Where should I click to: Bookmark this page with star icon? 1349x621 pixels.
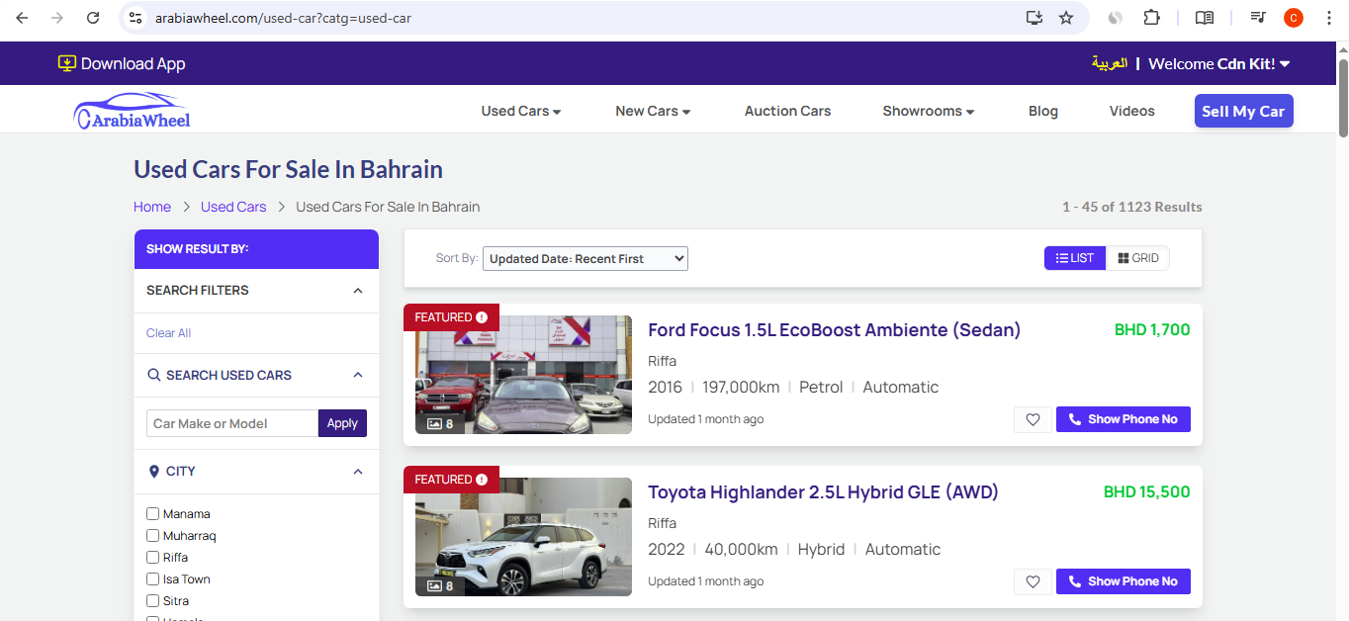1065,18
